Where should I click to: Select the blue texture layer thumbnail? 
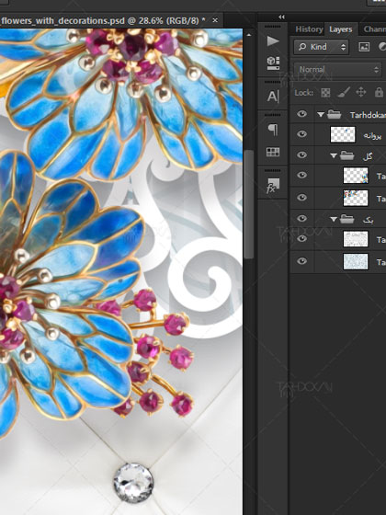coord(356,261)
